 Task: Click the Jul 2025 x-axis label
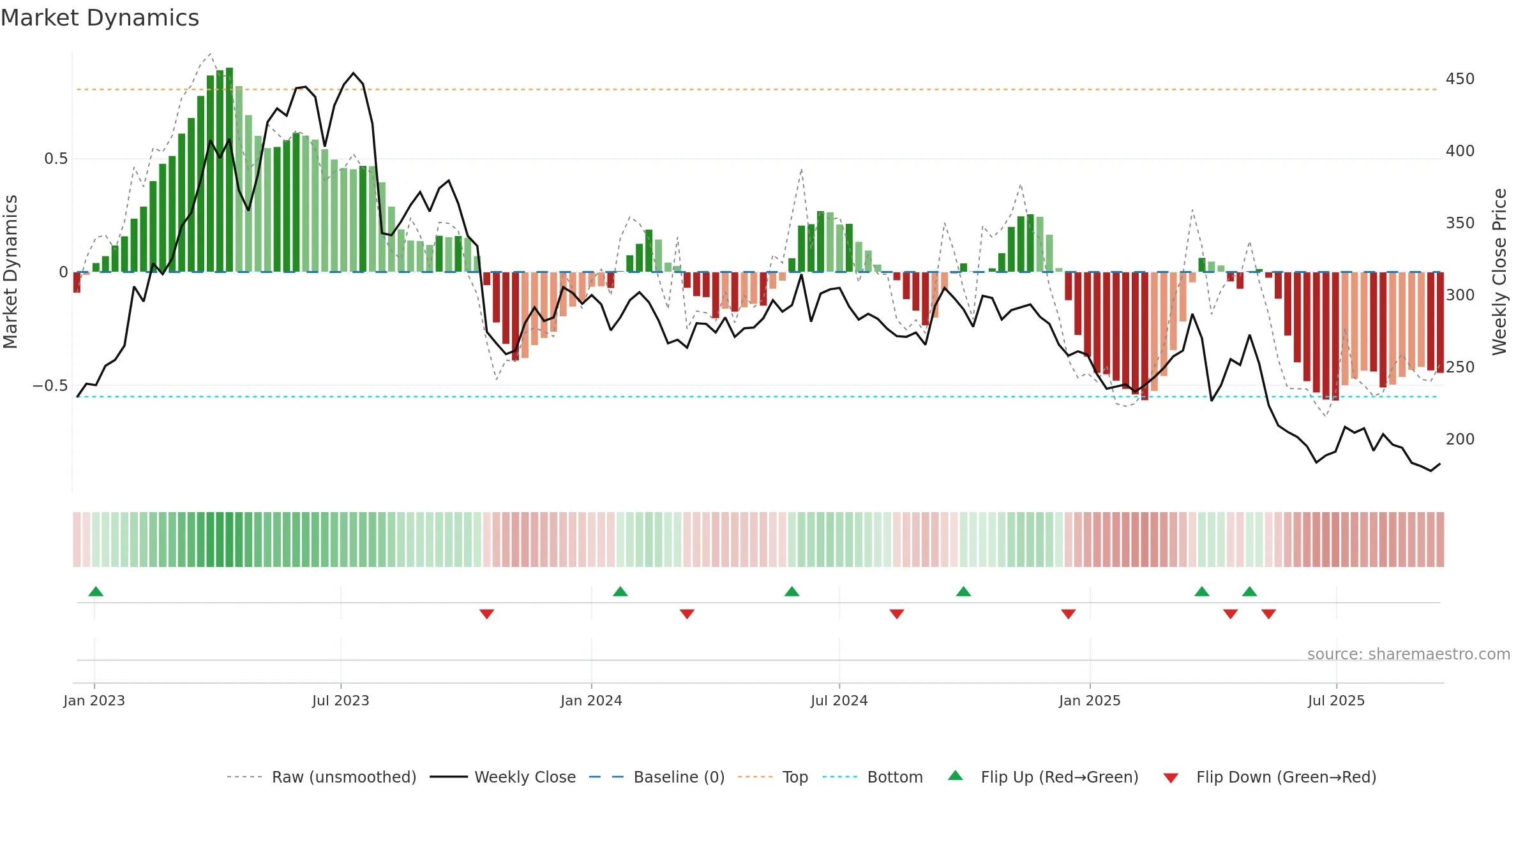[1337, 700]
